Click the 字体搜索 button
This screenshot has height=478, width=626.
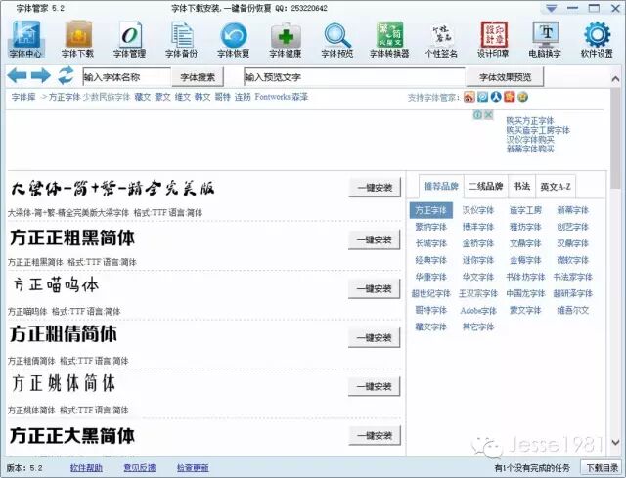tap(198, 77)
